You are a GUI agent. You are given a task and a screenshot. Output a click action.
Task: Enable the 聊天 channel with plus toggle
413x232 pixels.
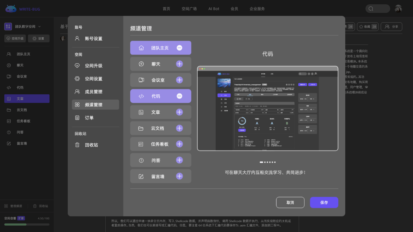click(x=180, y=64)
